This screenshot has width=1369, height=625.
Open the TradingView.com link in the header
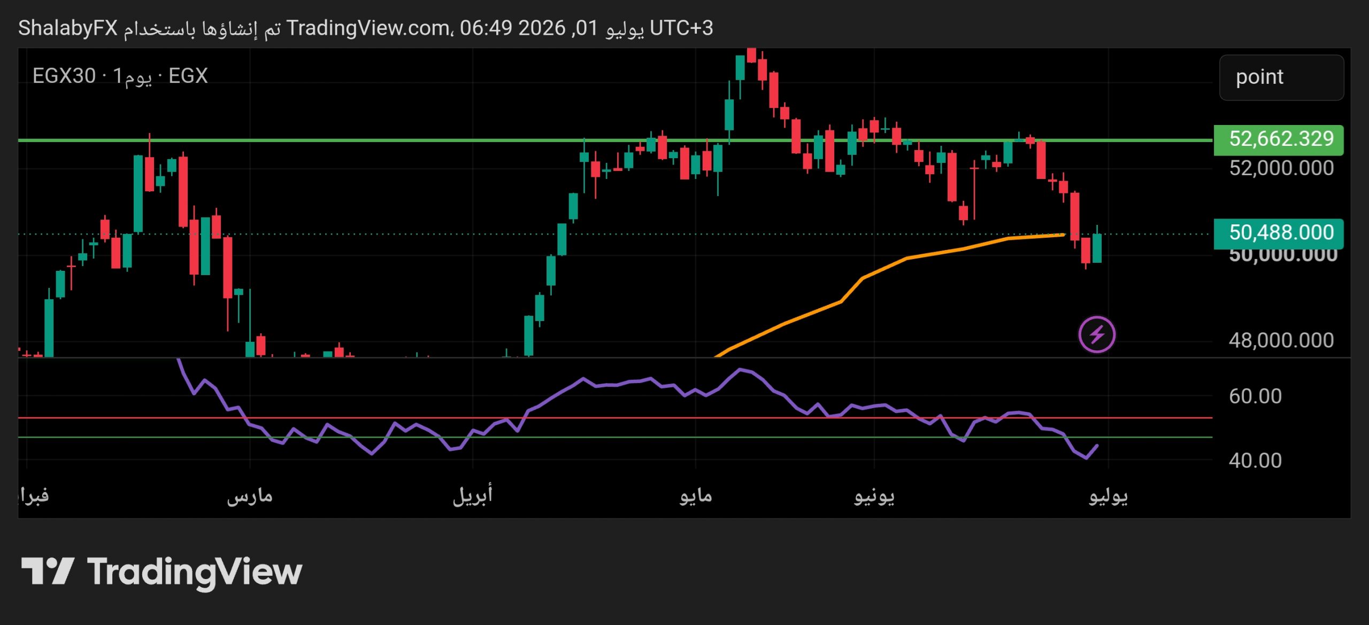pyautogui.click(x=367, y=28)
